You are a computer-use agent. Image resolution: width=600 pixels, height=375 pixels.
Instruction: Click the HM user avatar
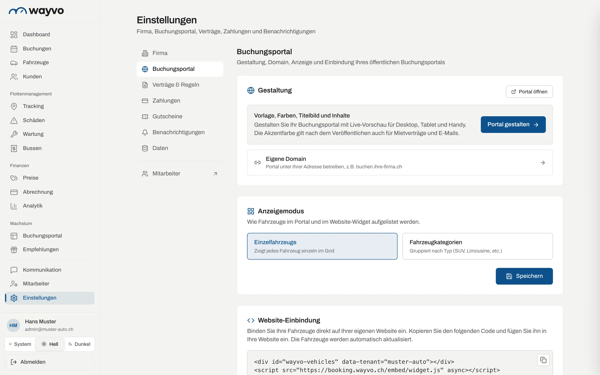pos(13,325)
